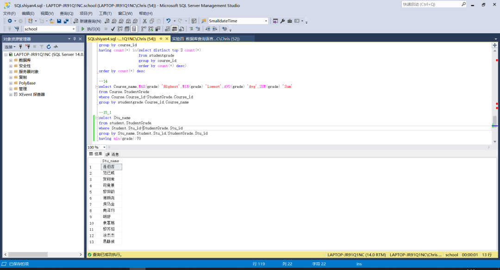Switch to the 消息 messages tab
This screenshot has width=500, height=270.
tap(112, 154)
